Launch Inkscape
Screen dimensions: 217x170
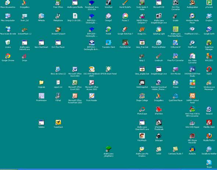pyautogui.click(x=159, y=136)
